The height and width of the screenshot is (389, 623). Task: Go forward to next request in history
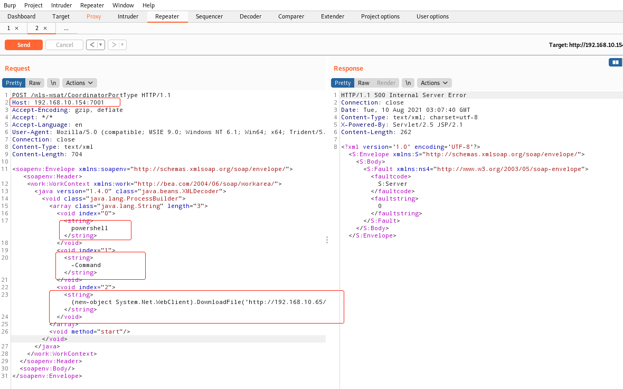114,45
